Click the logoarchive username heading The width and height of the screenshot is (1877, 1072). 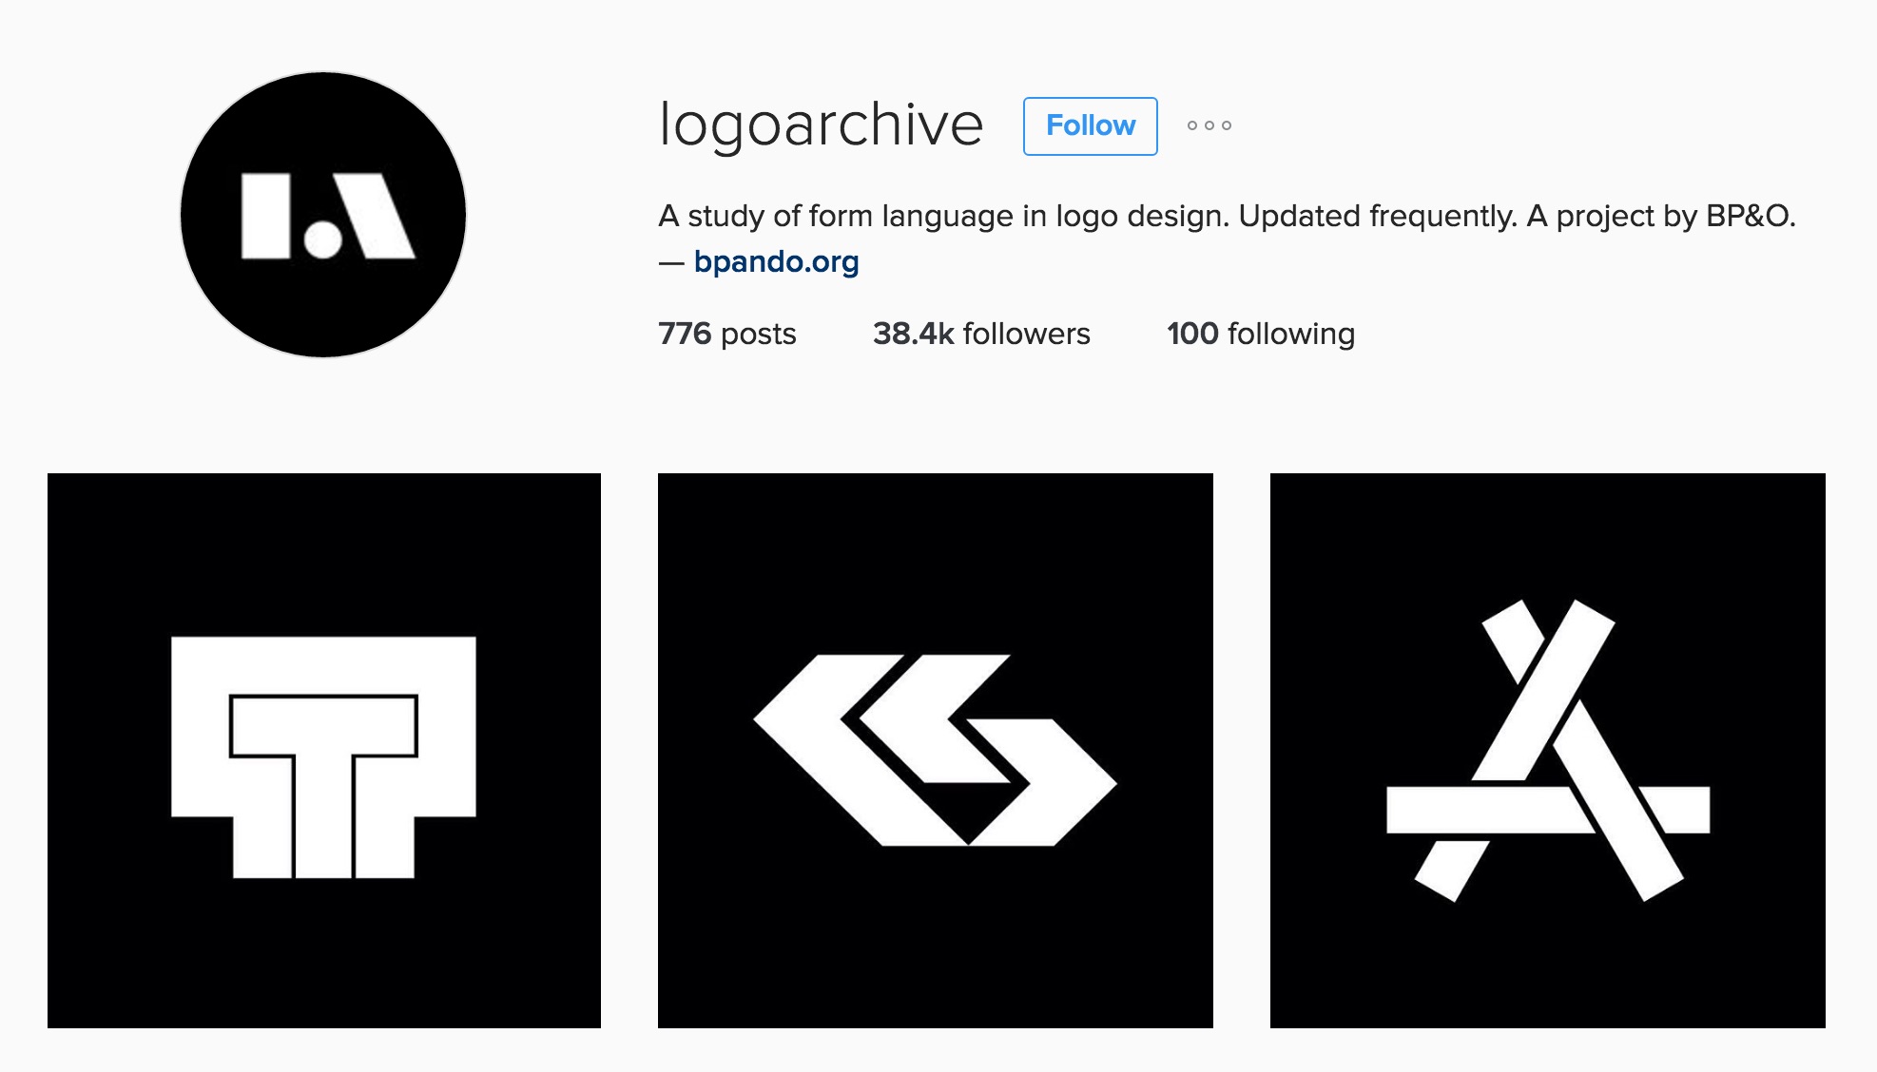point(822,124)
